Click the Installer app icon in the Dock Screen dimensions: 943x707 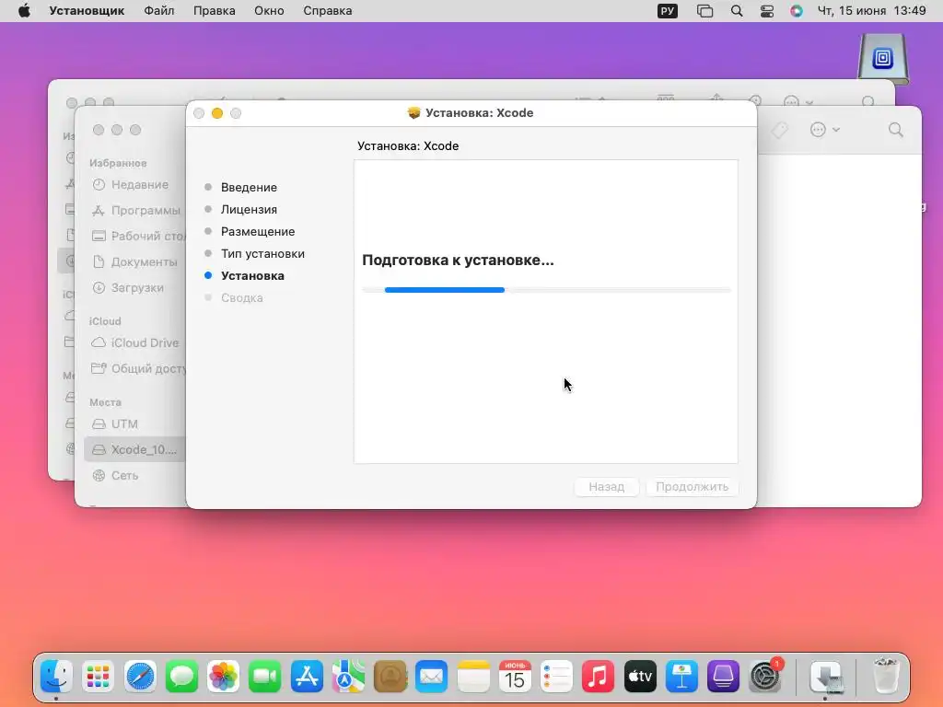click(826, 677)
